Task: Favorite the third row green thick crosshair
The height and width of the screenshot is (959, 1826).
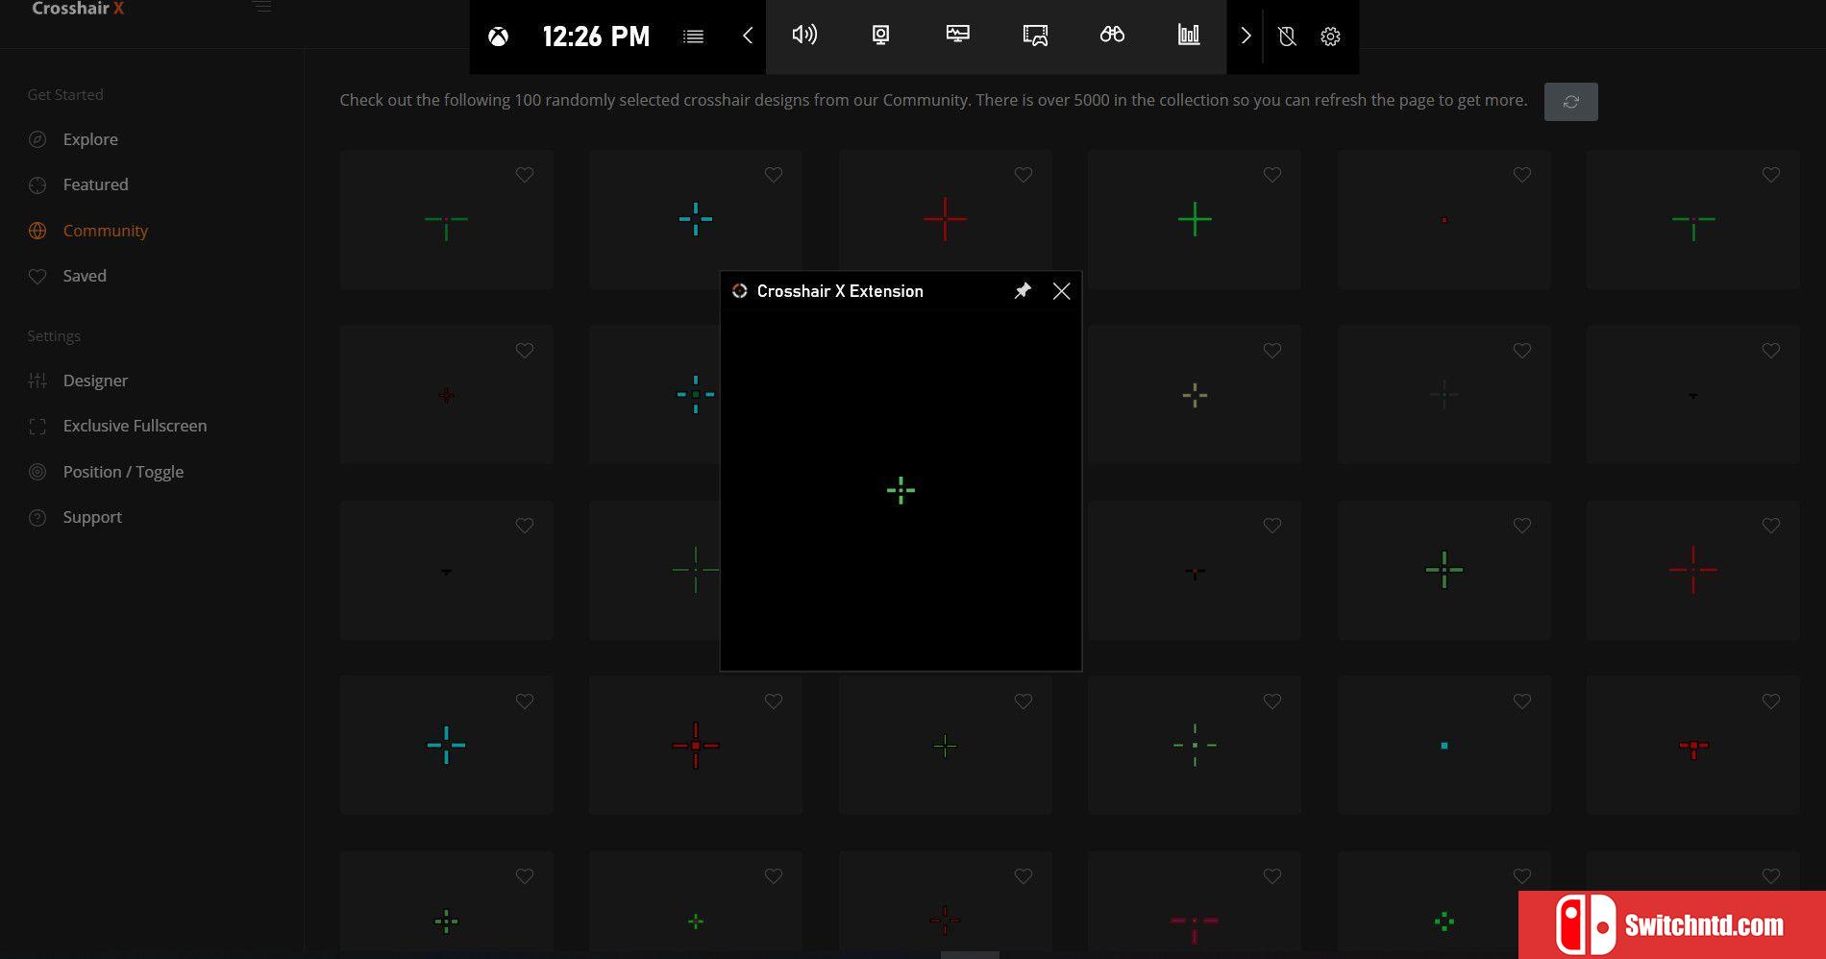Action: click(1522, 526)
